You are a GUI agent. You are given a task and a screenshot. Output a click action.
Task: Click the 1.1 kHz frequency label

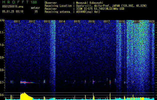click(2, 32)
